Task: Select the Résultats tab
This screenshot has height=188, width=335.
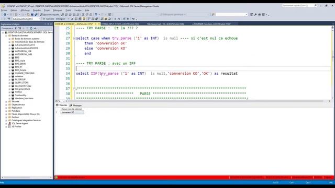Action: (x=62, y=105)
